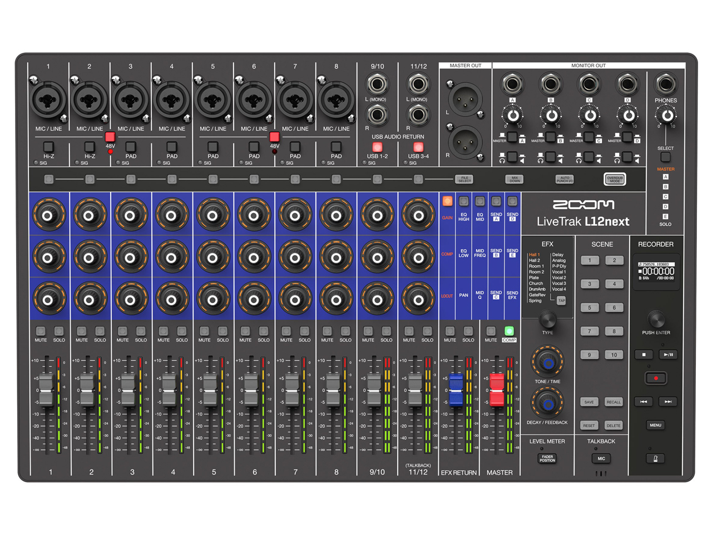Toggle the AUTO PUNCH I/O button

[x=565, y=179]
